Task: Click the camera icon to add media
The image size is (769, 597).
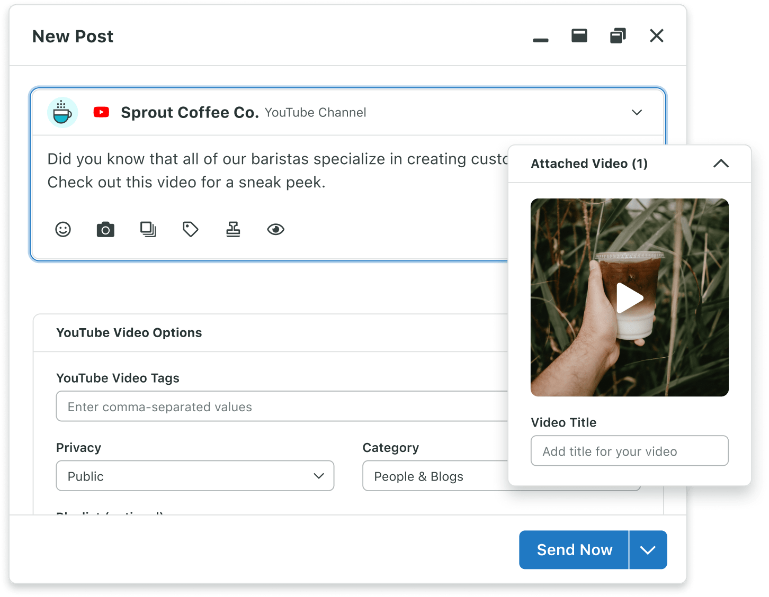Action: click(105, 229)
